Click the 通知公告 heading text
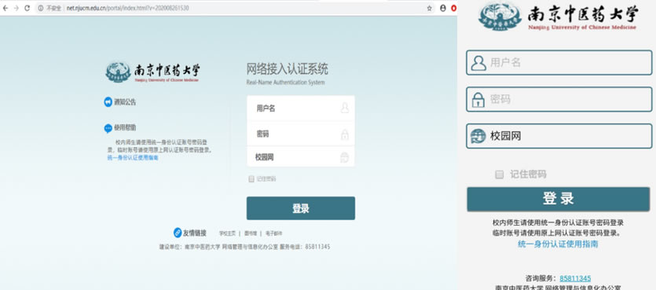Screen dimensions: 656x290 [x=125, y=101]
